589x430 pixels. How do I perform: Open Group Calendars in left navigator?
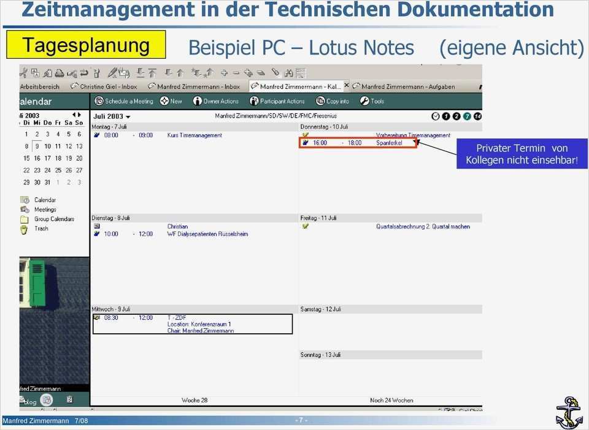click(x=55, y=219)
